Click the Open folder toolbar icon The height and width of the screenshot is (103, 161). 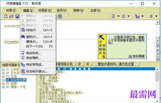[11, 16]
